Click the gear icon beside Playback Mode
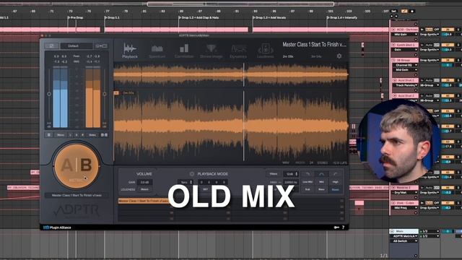The height and width of the screenshot is (260, 462). click(192, 174)
